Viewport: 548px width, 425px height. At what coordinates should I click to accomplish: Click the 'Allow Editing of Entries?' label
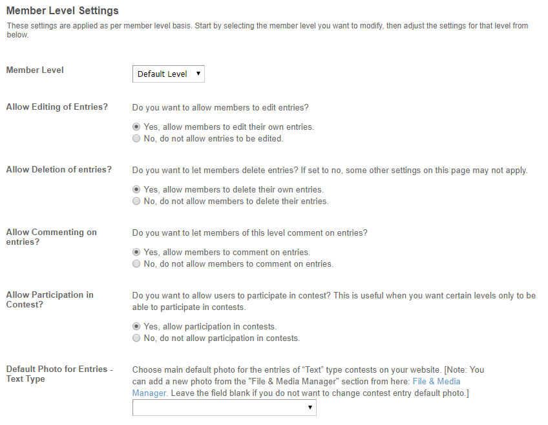pos(56,107)
